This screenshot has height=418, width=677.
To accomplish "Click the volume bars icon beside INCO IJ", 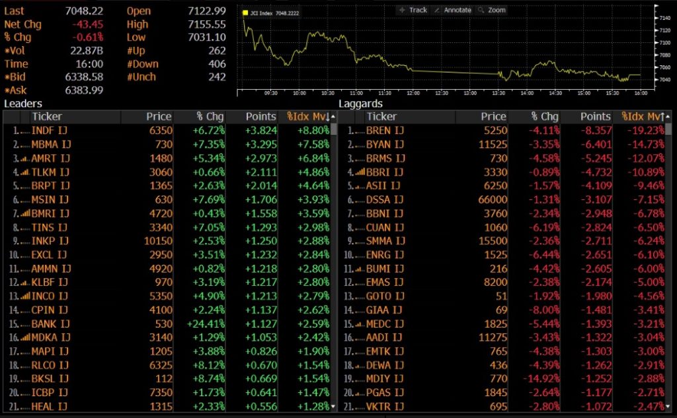I will pos(24,296).
